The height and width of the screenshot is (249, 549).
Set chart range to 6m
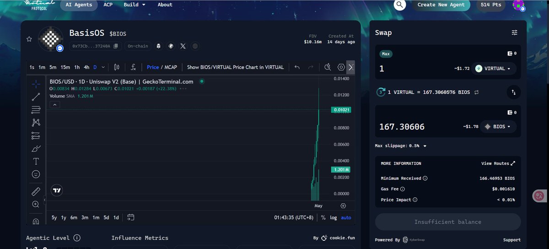(74, 217)
